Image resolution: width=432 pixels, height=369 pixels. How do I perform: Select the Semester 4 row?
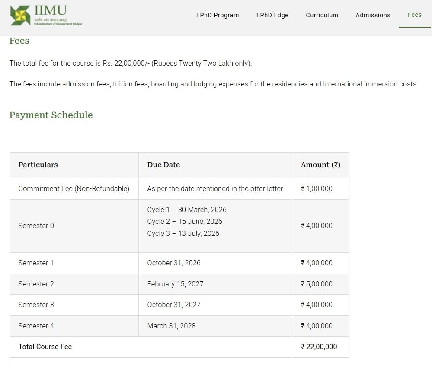[36, 326]
